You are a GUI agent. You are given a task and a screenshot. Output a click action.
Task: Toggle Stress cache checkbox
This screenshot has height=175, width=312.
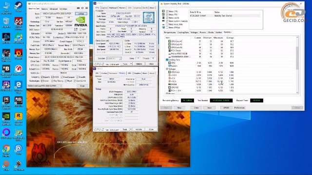pos(167,18)
